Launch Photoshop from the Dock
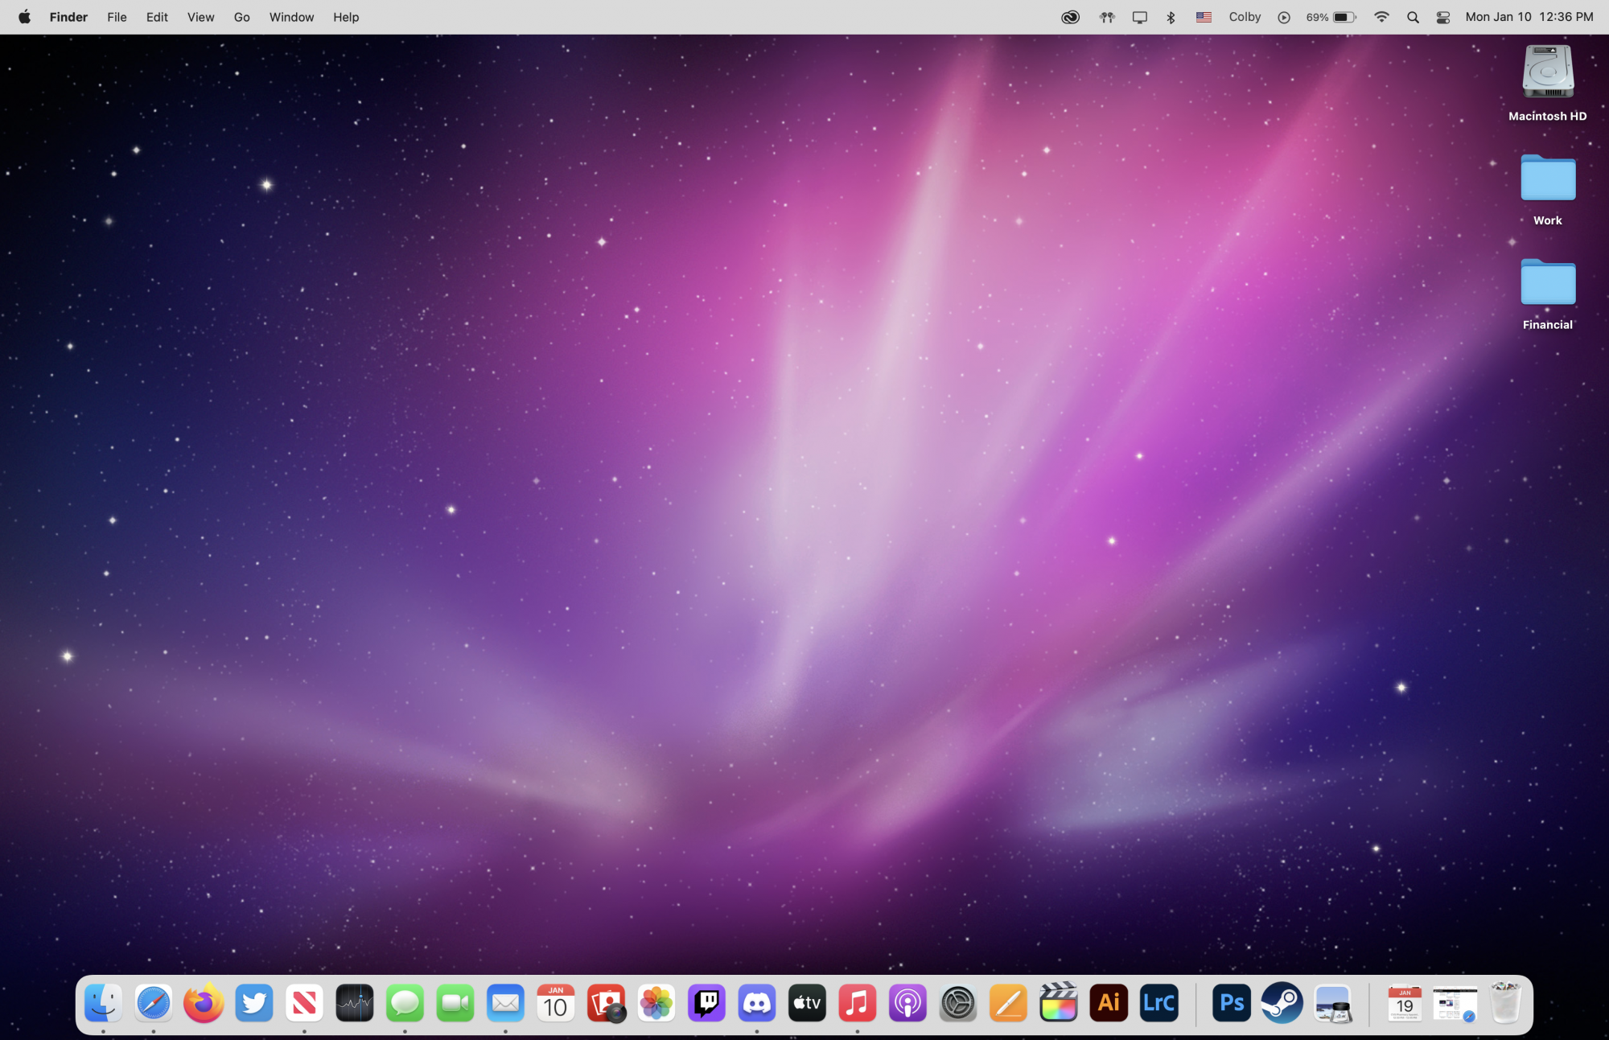 [x=1231, y=1003]
